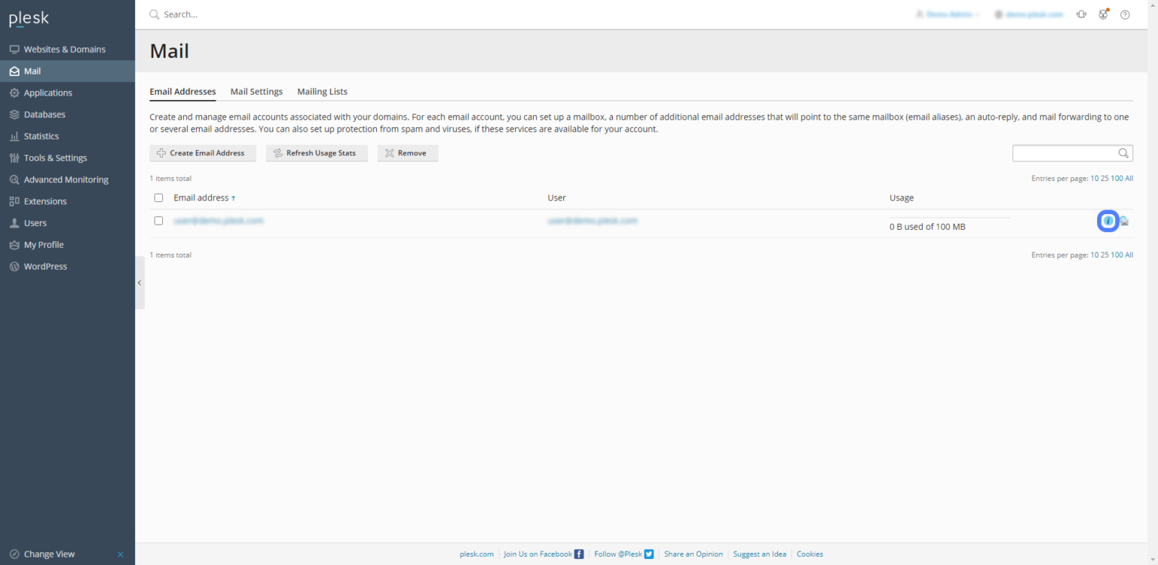The image size is (1158, 565).
Task: Open Tools & Settings sliders icon
Action: pos(14,158)
